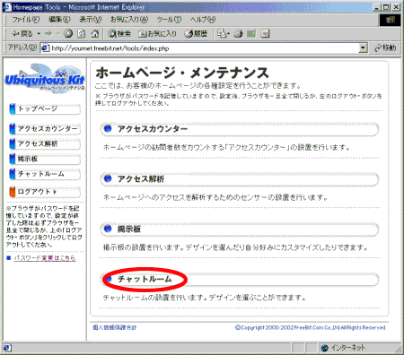Click the page icon in the address bar
Image resolution: width=404 pixels, height=355 pixels.
(x=46, y=48)
